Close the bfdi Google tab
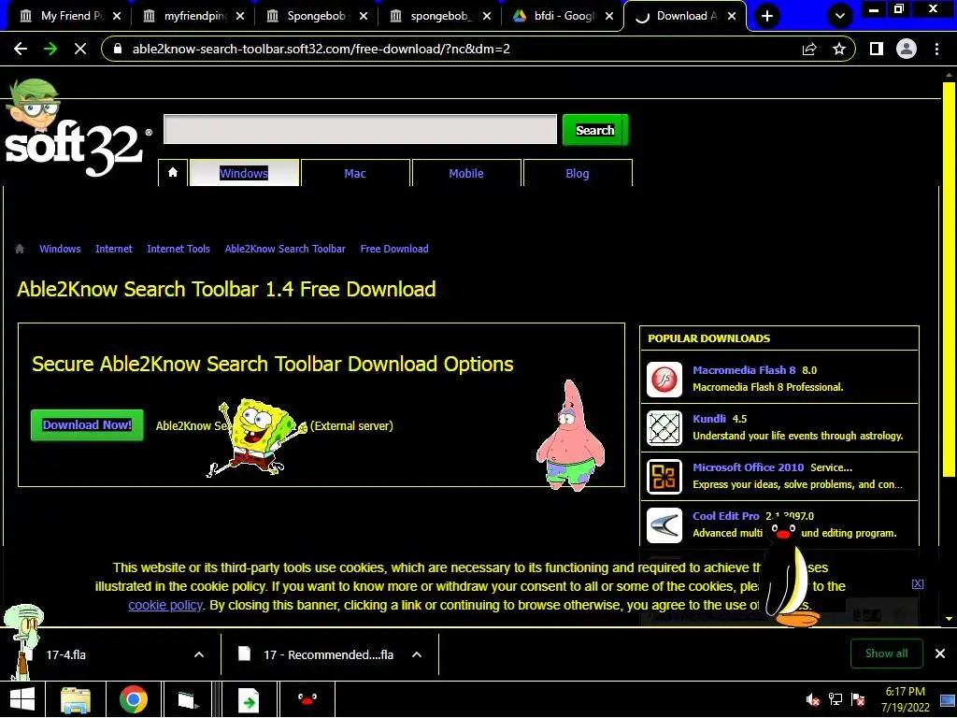957x718 pixels. pyautogui.click(x=609, y=16)
